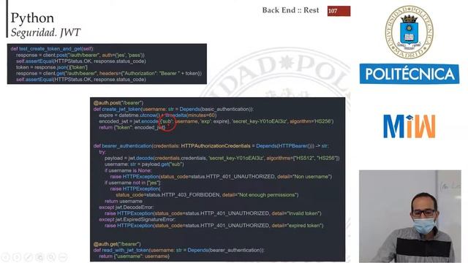Click the 'Non username' HTTPException line

(221, 177)
